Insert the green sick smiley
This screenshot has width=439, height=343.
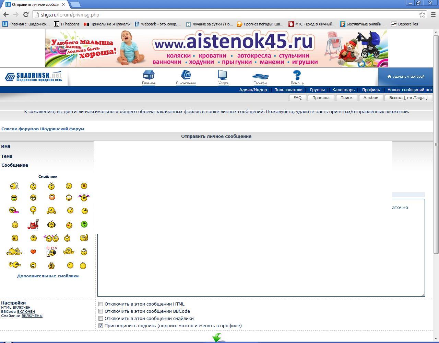point(84,224)
